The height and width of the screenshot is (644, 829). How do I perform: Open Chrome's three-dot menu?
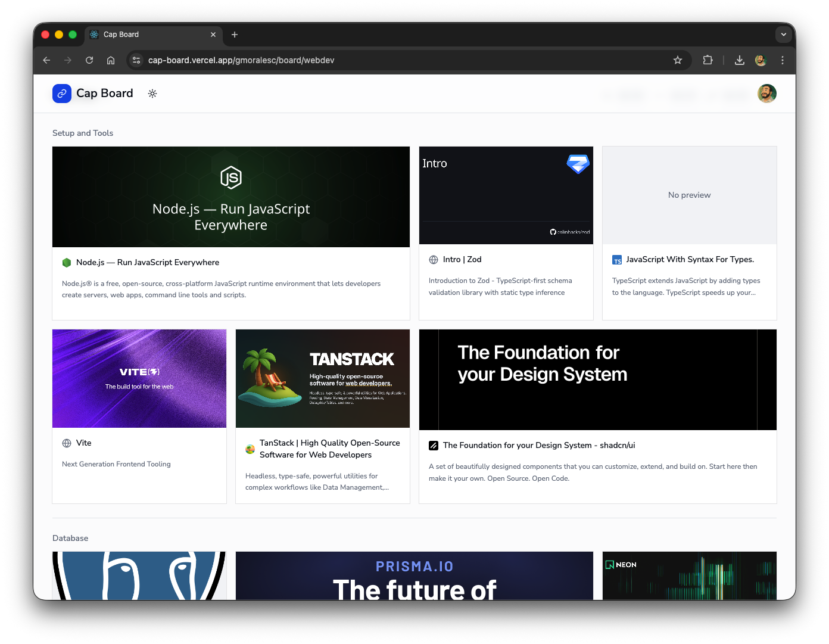[783, 60]
